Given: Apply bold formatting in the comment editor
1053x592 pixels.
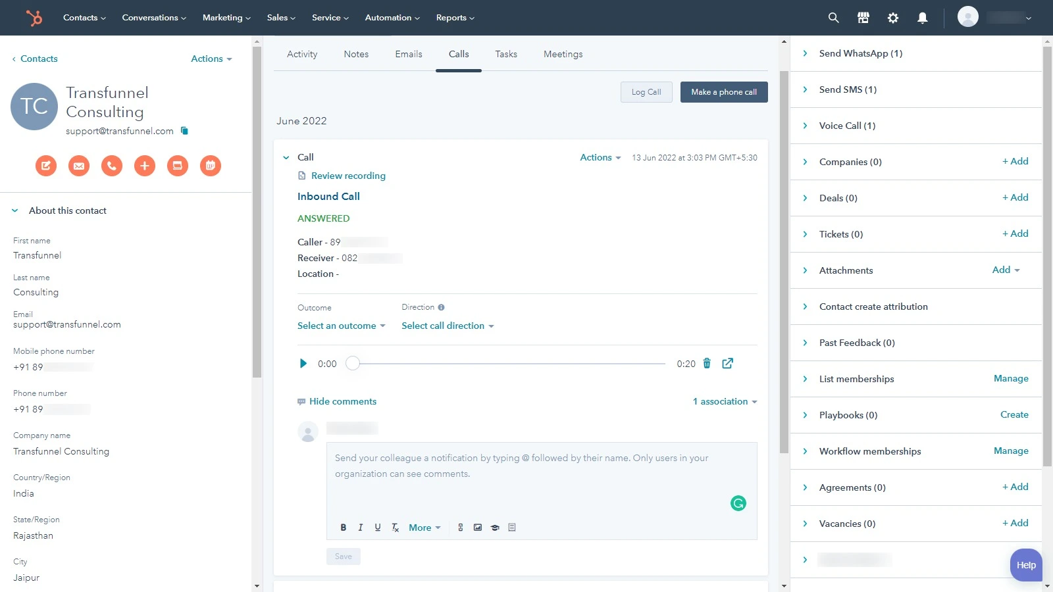Looking at the screenshot, I should coord(343,527).
